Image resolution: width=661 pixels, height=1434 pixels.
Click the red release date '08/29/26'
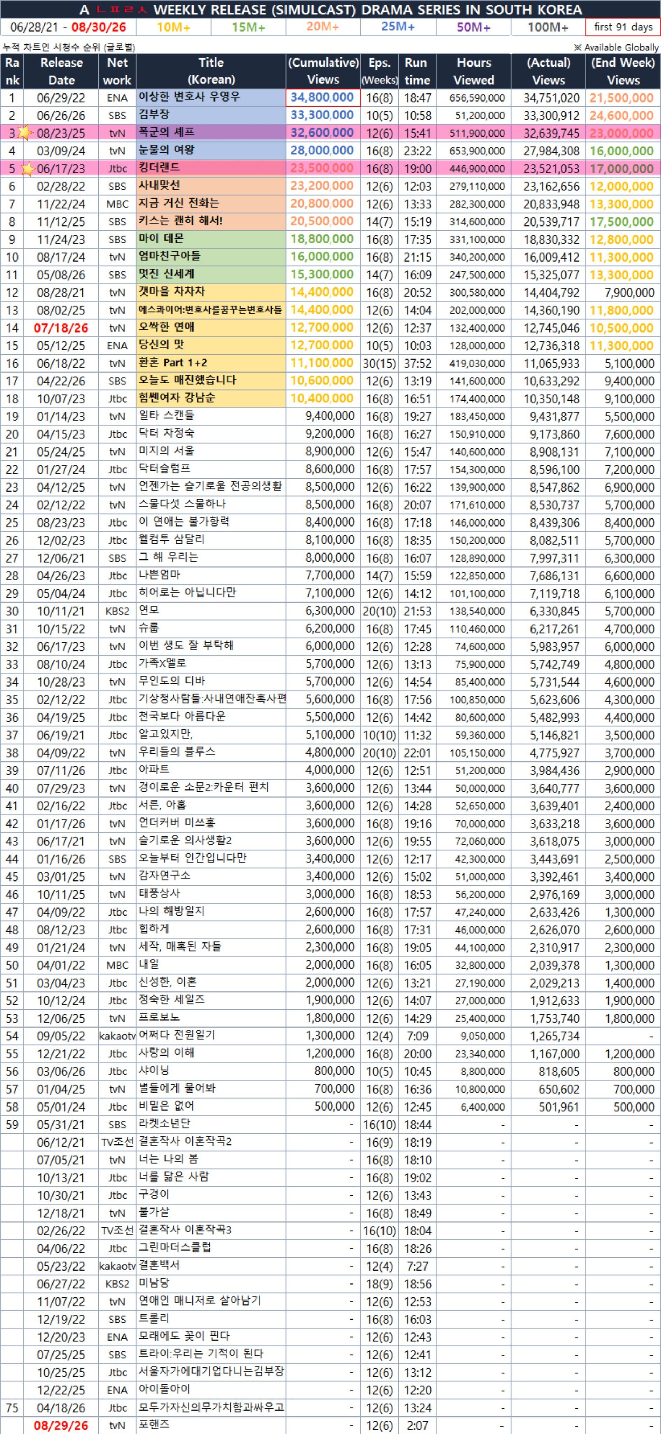(x=61, y=1426)
